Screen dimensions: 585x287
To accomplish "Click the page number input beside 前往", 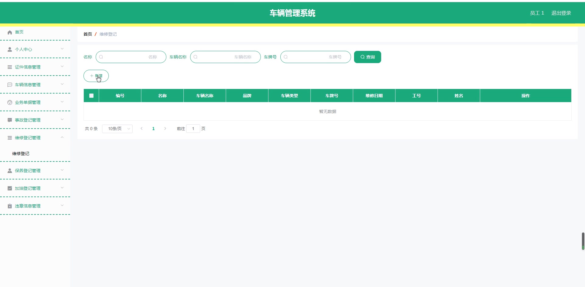I will (193, 129).
